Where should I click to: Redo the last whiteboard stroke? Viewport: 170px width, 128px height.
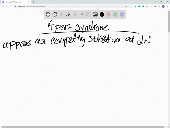55,15
